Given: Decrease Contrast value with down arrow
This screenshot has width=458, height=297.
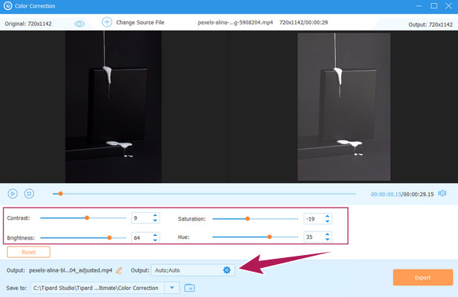Looking at the screenshot, I should (x=155, y=220).
